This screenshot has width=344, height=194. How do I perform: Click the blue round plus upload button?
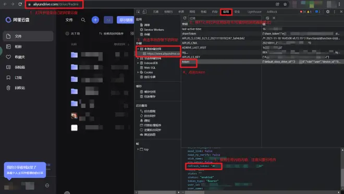click(x=95, y=20)
